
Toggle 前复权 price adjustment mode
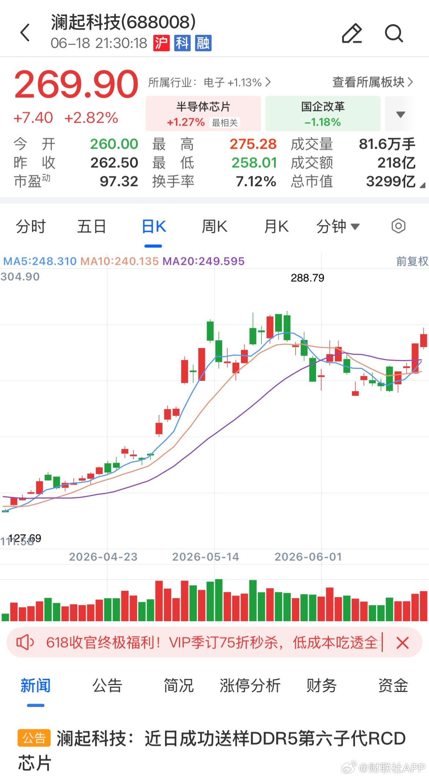pos(412,261)
